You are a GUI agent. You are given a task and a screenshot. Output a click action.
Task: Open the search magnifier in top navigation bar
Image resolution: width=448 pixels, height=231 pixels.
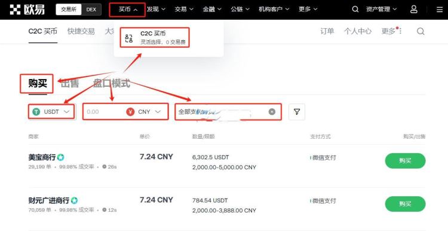355,10
